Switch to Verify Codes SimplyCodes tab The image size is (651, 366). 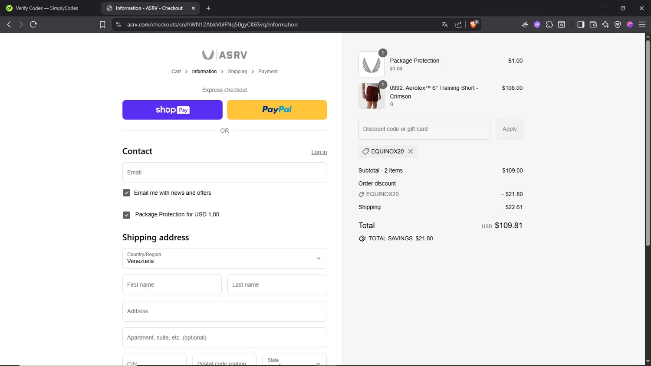(47, 8)
